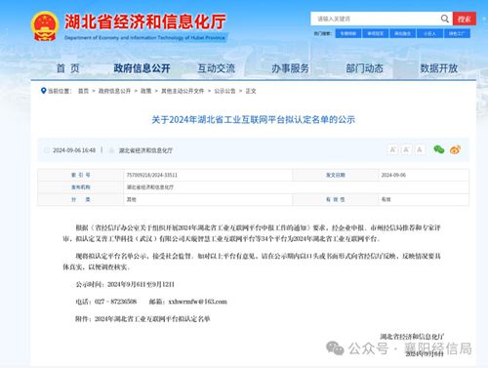Open the 互动交流 navigation tab
The width and height of the screenshot is (488, 368).
tap(217, 68)
